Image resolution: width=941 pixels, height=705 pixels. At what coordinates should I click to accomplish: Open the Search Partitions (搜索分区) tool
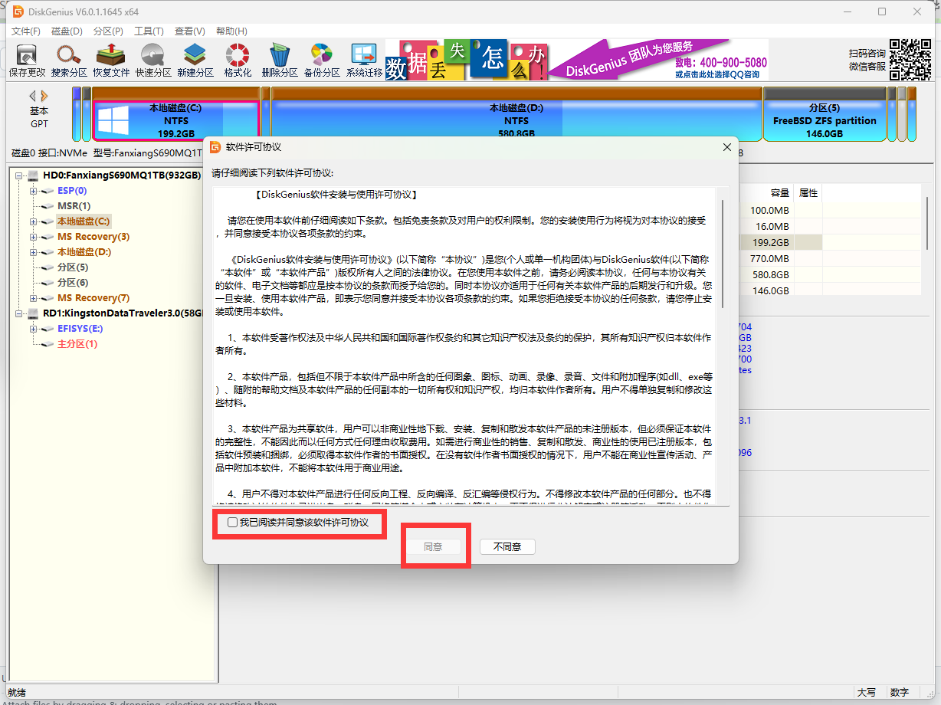[69, 61]
